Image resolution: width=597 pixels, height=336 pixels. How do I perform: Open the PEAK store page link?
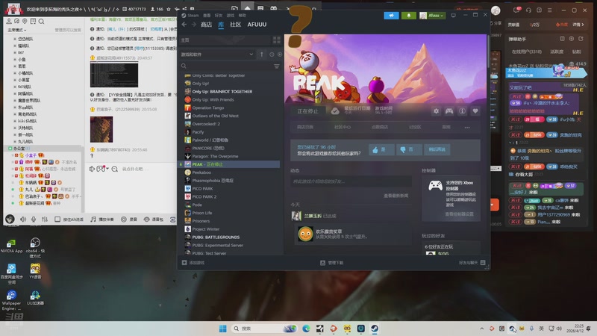click(x=305, y=127)
